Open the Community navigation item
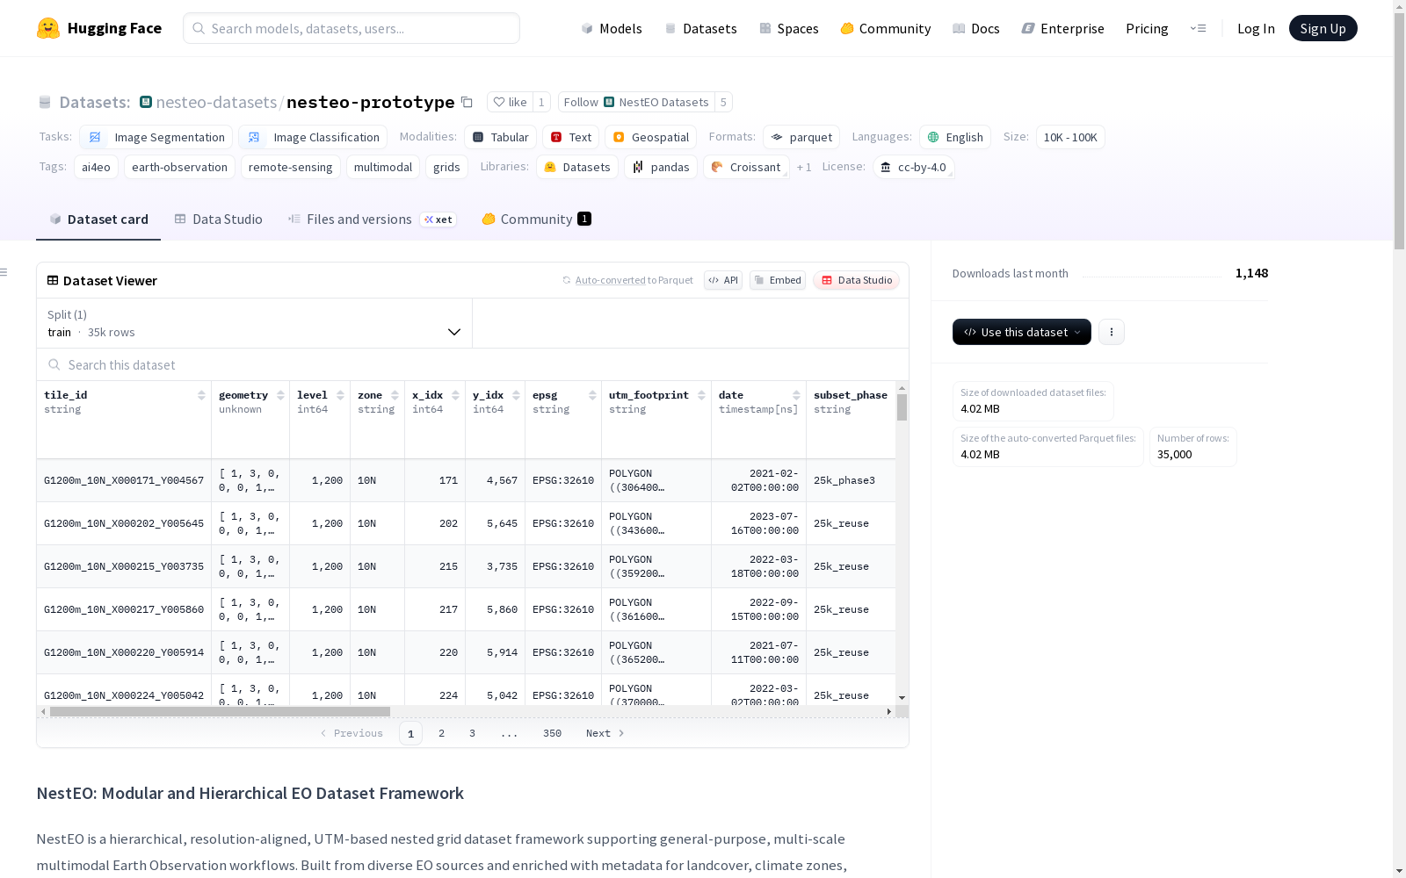1406x878 pixels. (885, 29)
